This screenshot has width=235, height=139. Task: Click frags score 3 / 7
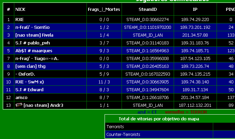click(104, 43)
